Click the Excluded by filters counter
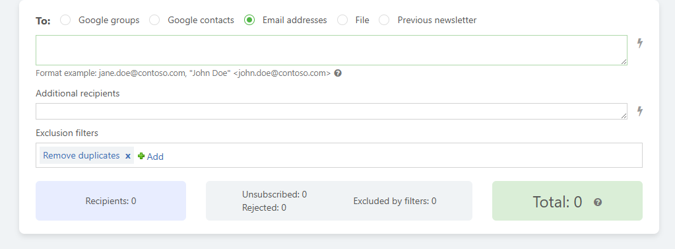675x249 pixels. click(x=395, y=201)
